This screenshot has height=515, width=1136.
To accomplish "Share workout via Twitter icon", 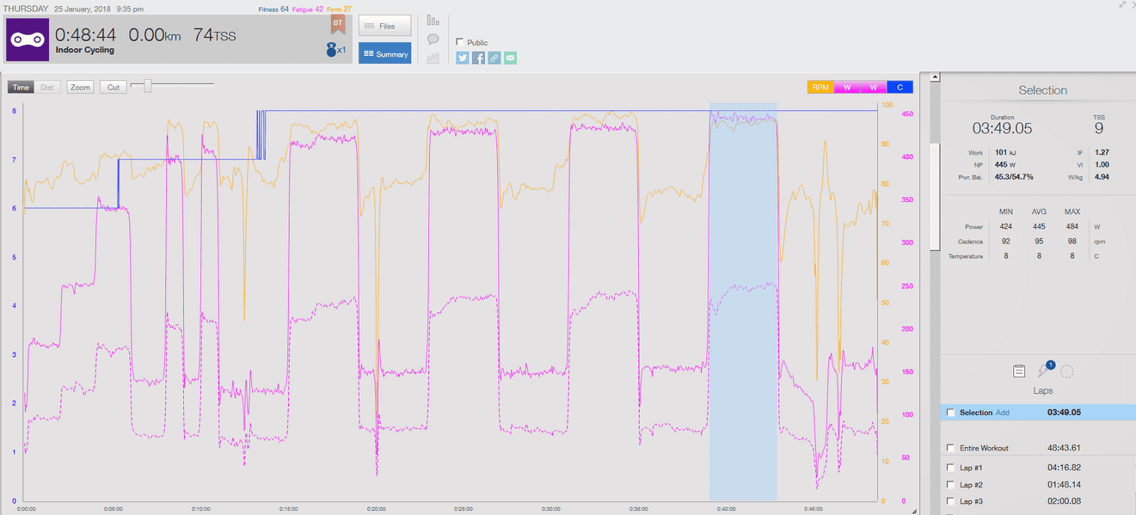I will click(463, 58).
